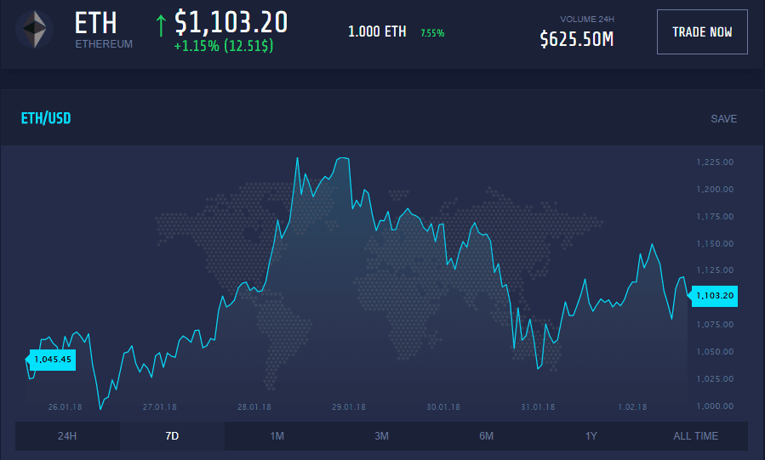
Task: Click the 1,045.45 starting price marker
Action: point(51,360)
